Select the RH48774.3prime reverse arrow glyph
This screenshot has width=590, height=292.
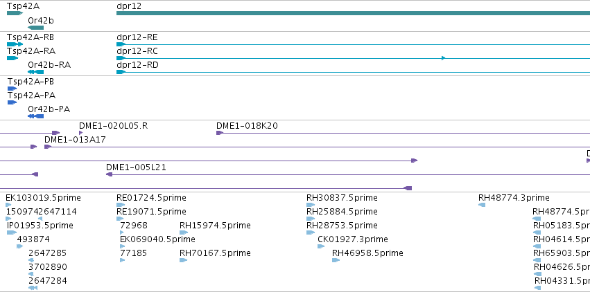click(x=482, y=205)
